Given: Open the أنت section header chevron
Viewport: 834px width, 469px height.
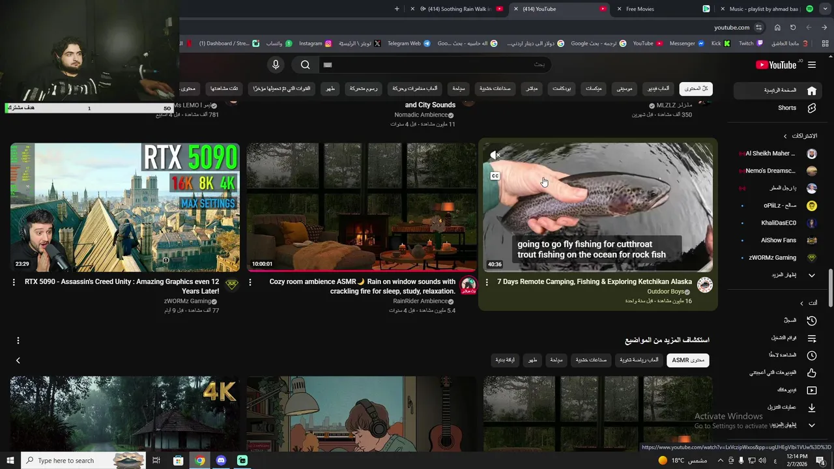Looking at the screenshot, I should (802, 304).
